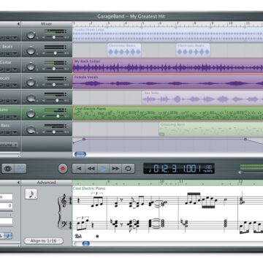Toggle the Cycle loop button
Screen dimensions: 263x263
pyautogui.click(x=128, y=168)
